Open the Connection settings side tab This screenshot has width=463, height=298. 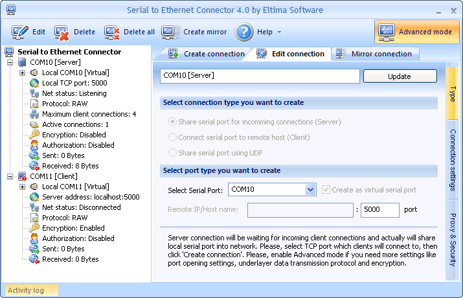point(453,160)
